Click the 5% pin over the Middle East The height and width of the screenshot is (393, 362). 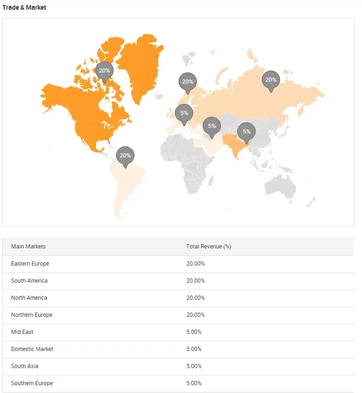pyautogui.click(x=212, y=126)
